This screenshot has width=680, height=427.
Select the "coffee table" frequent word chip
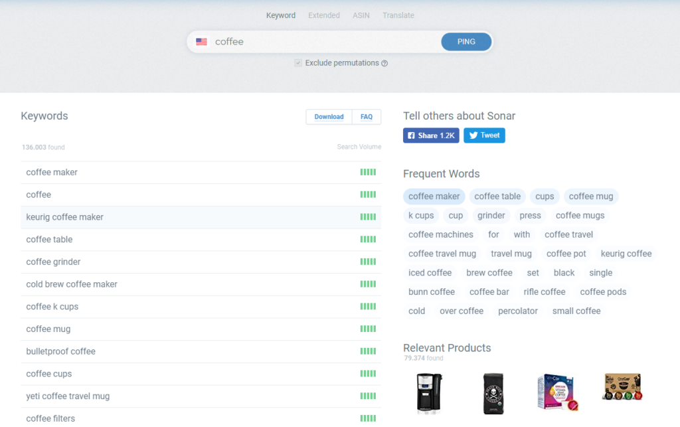[x=497, y=196]
